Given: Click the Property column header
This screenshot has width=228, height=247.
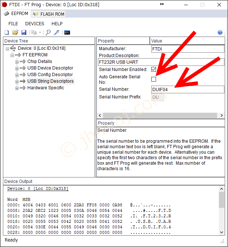Looking at the screenshot, I should tap(123, 41).
